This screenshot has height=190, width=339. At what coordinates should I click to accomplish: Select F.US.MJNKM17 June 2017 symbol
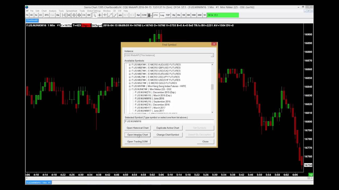149,111
